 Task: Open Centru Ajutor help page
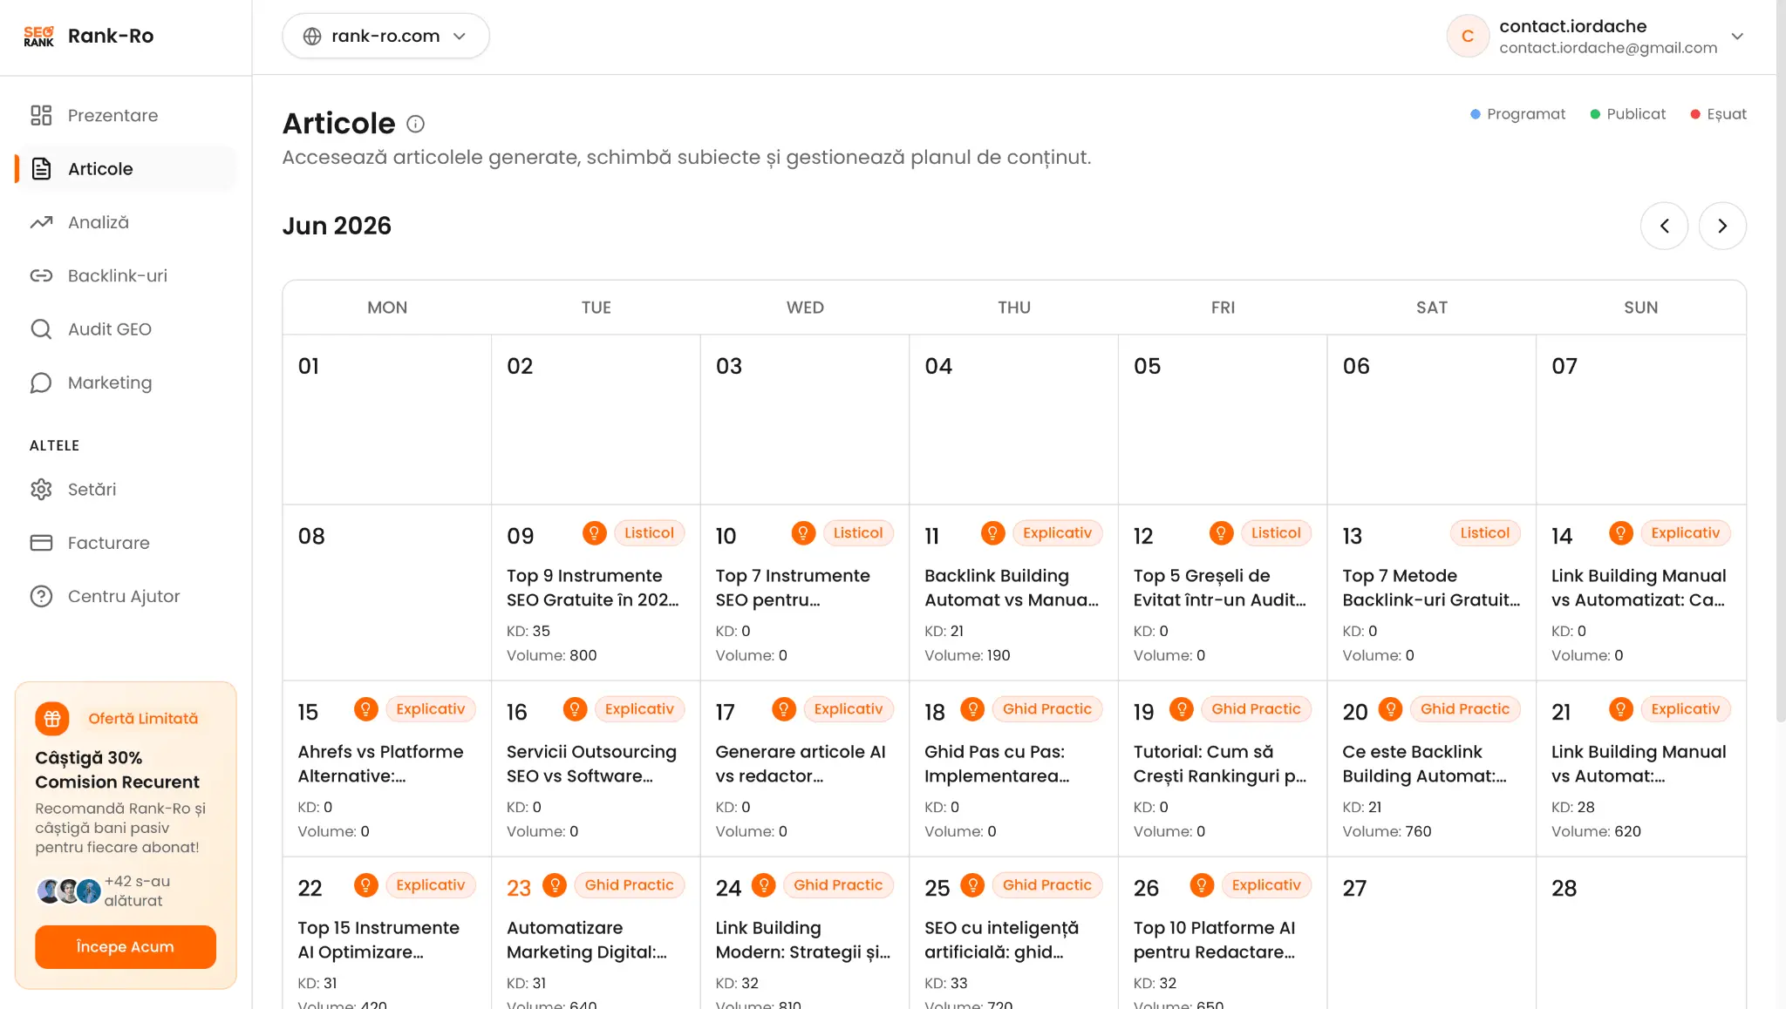pyautogui.click(x=126, y=596)
